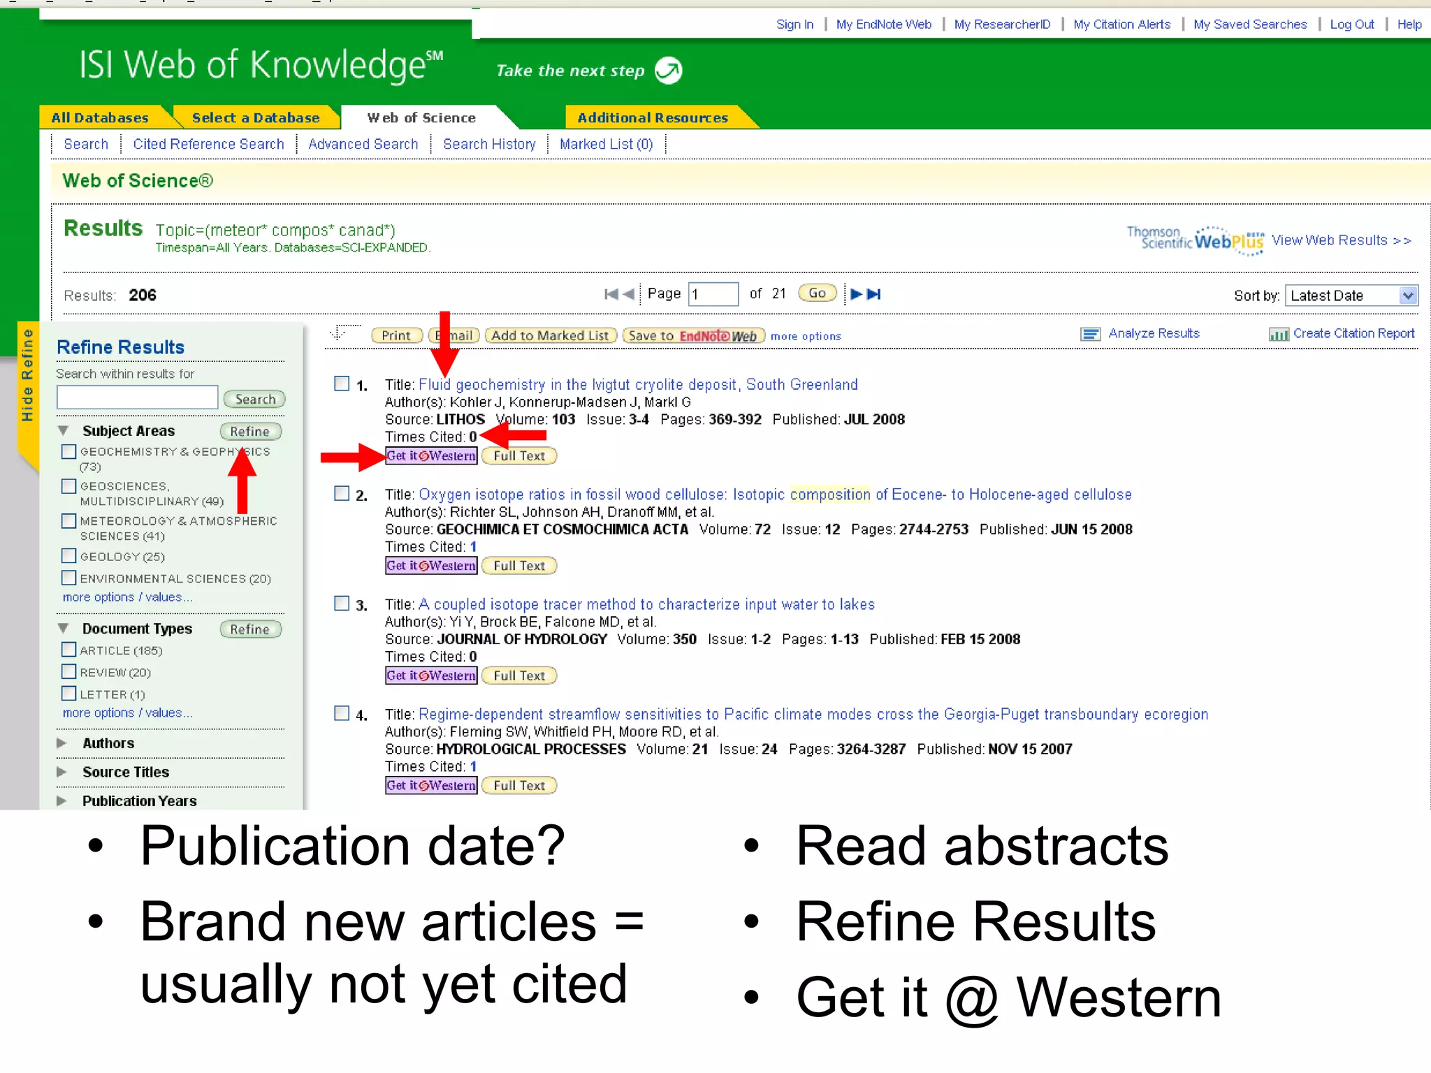Show more options under Document Types
The height and width of the screenshot is (1073, 1431).
127,713
